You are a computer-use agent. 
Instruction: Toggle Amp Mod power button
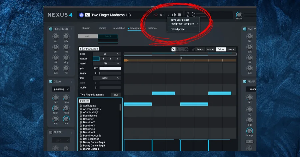pos(245,29)
